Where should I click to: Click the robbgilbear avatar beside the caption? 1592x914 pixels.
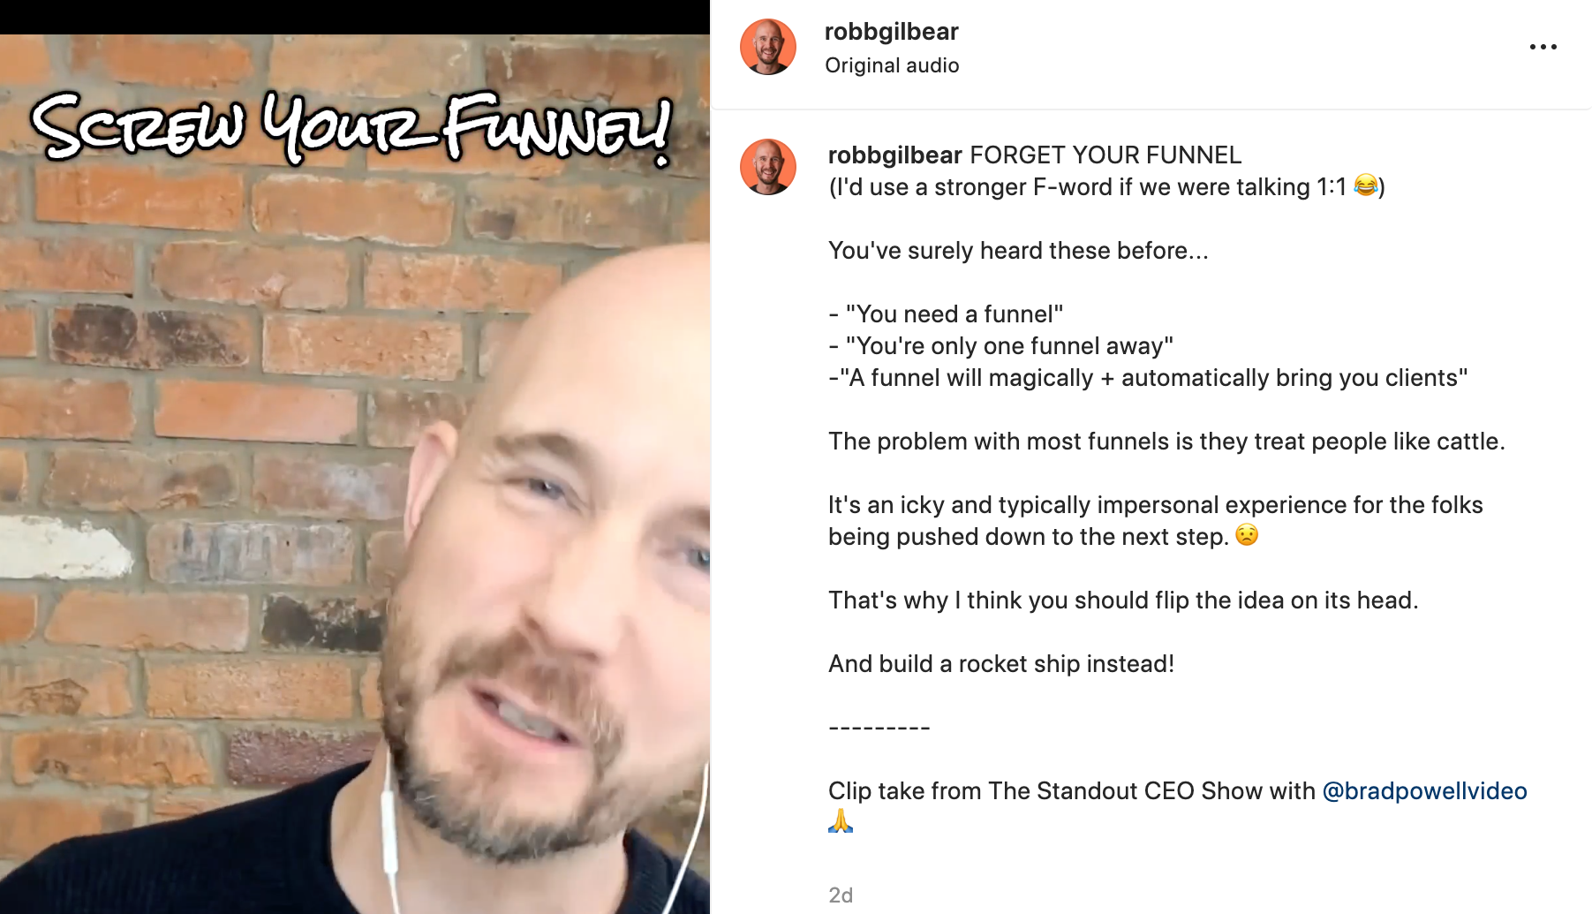point(767,167)
